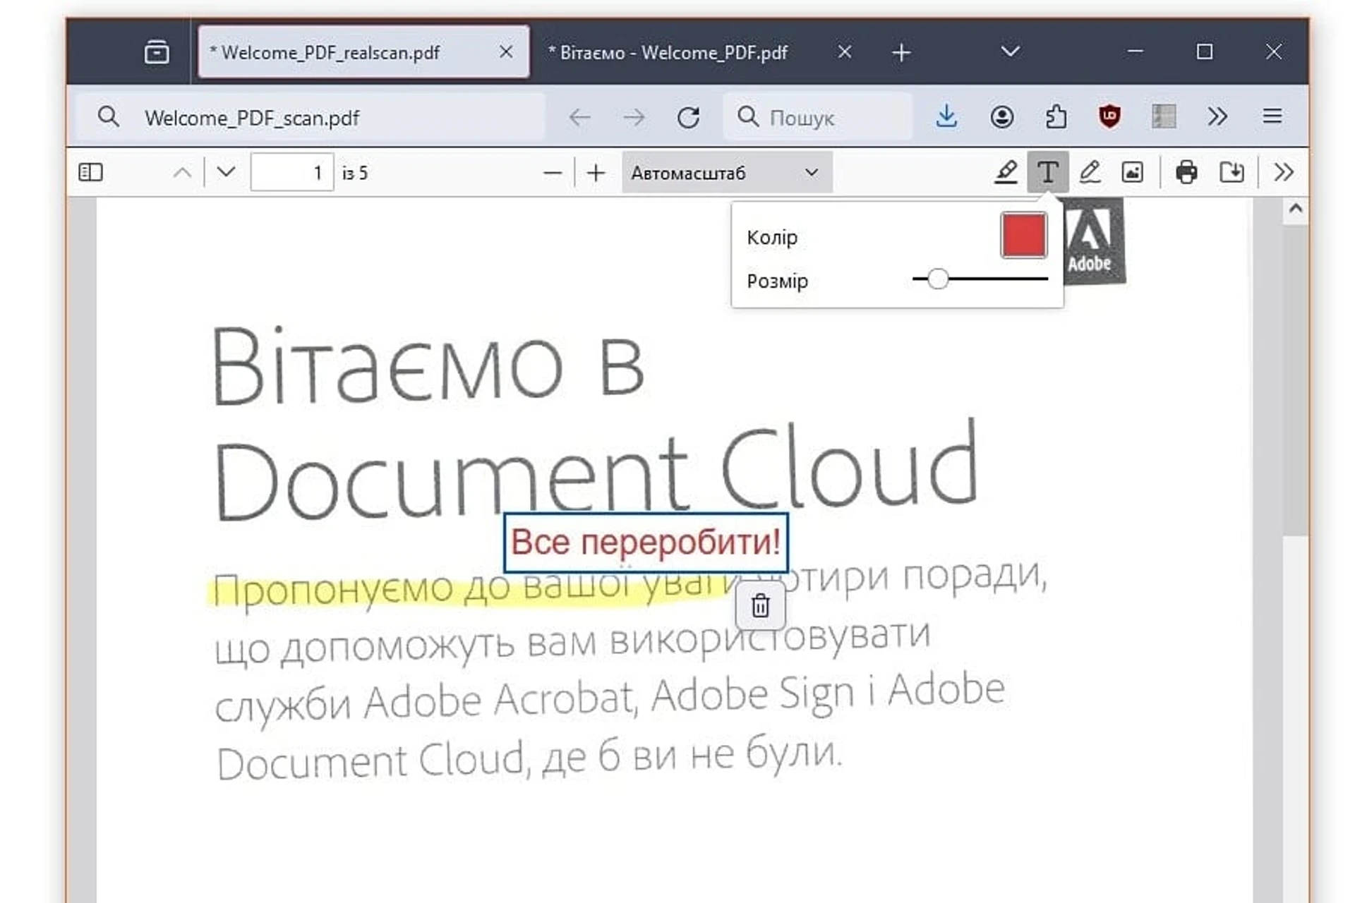Viewport: 1355px width, 903px height.
Task: Toggle the text annotation tool
Action: click(x=1048, y=172)
